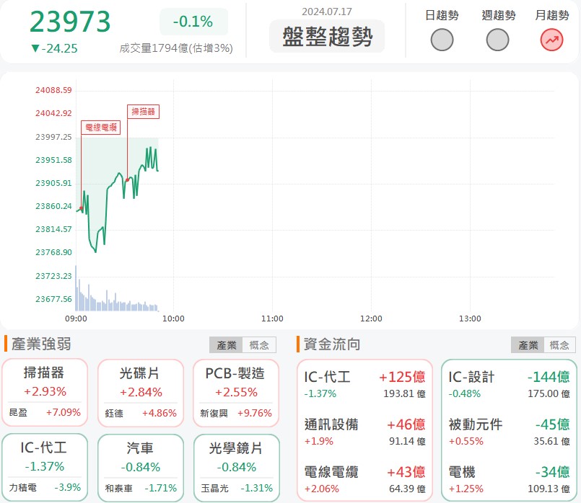Select 被動元件 -45億 fund outflow row
Viewport: 581px width, 503px height.
click(509, 432)
